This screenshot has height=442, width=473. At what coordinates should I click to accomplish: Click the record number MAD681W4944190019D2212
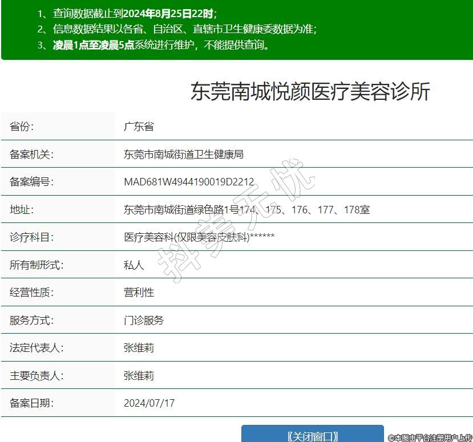click(x=189, y=182)
